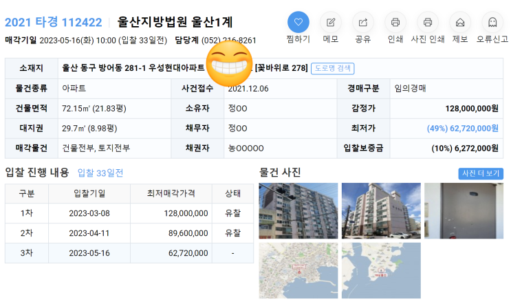Click court title 울산지방법원 울산1계

pyautogui.click(x=175, y=22)
